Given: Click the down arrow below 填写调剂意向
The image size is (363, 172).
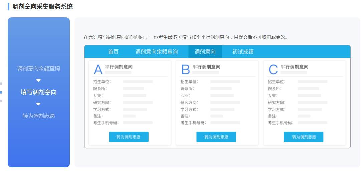Looking at the screenshot, I should tap(38, 104).
